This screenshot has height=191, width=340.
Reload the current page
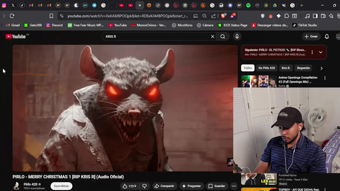point(12,16)
